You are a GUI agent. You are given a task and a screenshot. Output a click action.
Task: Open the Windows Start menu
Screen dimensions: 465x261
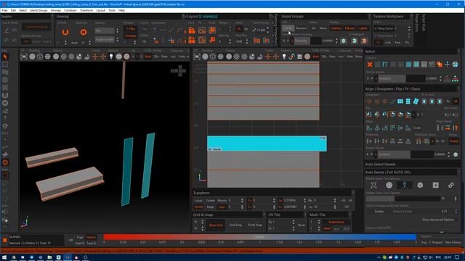point(4,257)
